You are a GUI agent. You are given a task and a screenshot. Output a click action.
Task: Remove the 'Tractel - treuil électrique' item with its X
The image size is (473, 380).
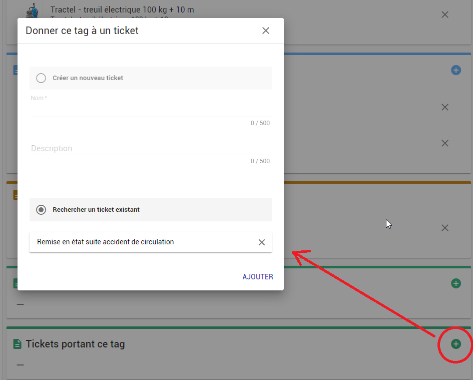[x=444, y=15]
